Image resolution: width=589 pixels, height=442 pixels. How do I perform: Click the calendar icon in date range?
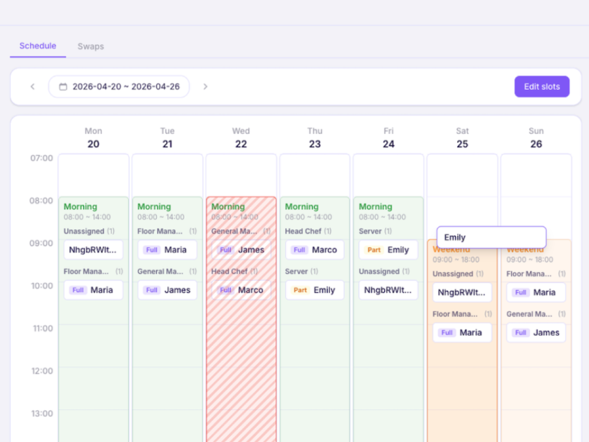pos(63,87)
